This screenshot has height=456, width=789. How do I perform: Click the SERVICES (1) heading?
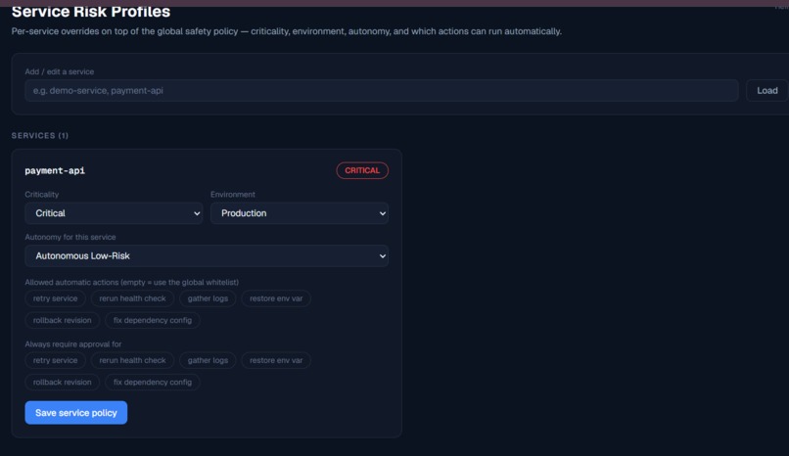point(40,136)
